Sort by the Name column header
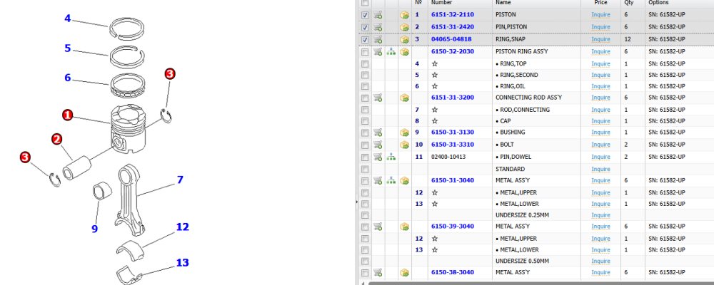This screenshot has height=285, width=714. [503, 3]
